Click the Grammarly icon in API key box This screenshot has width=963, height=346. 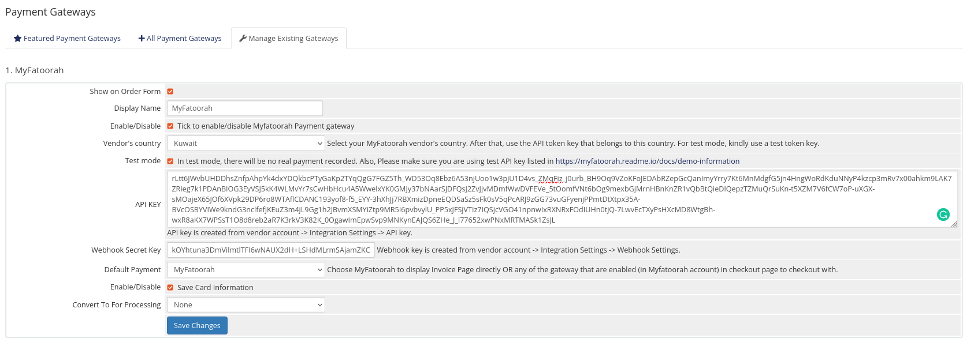(x=943, y=215)
